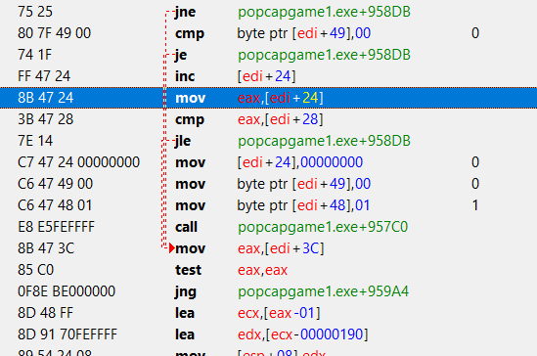Click the 'jne' opcode
The width and height of the screenshot is (537, 356).
(185, 12)
